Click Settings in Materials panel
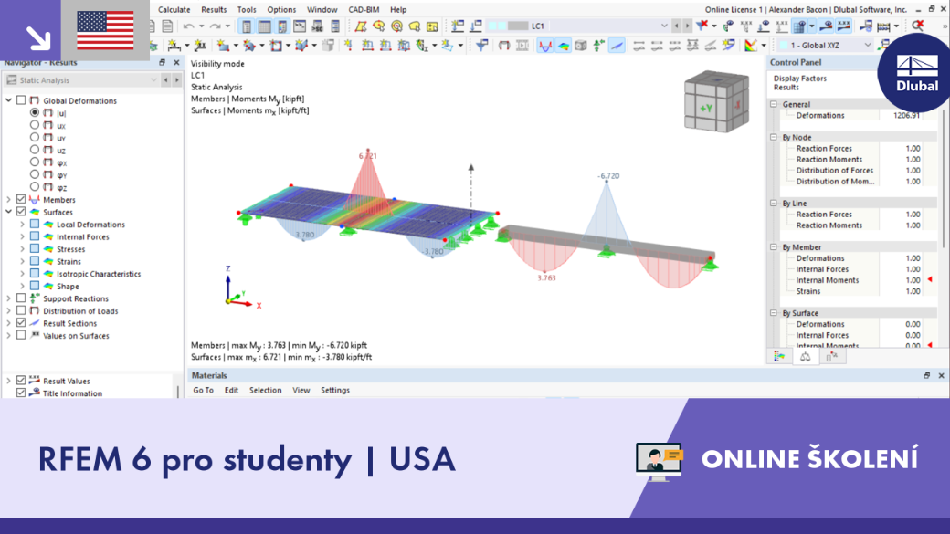Screen dimensions: 950x534 click(x=335, y=390)
